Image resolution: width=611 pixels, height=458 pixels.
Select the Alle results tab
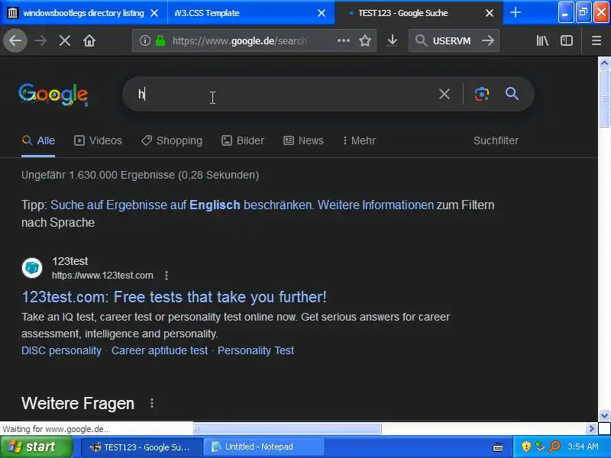[x=38, y=140]
